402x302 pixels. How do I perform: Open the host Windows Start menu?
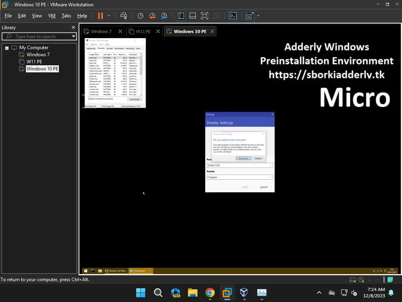(141, 293)
